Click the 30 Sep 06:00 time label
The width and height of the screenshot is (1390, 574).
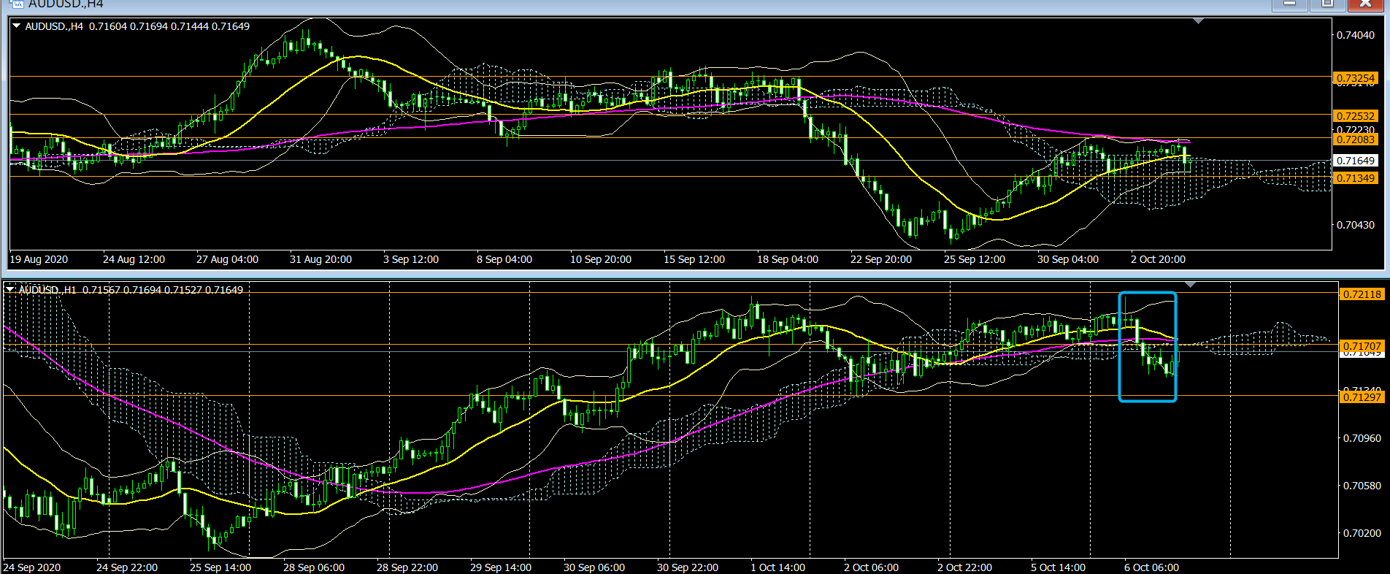(x=594, y=567)
